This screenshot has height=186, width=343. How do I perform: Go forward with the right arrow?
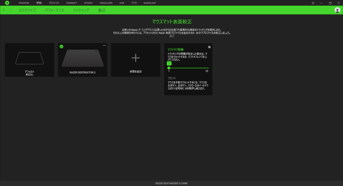[x=10, y=10]
